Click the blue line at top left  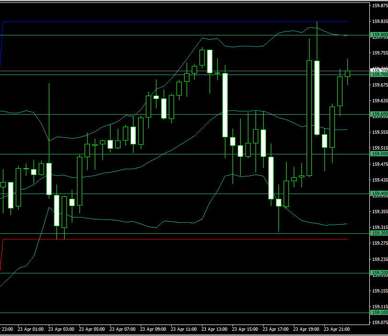point(2,43)
